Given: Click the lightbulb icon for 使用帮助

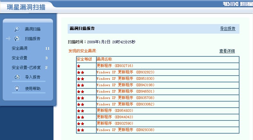Looking at the screenshot, I should pos(17,88).
